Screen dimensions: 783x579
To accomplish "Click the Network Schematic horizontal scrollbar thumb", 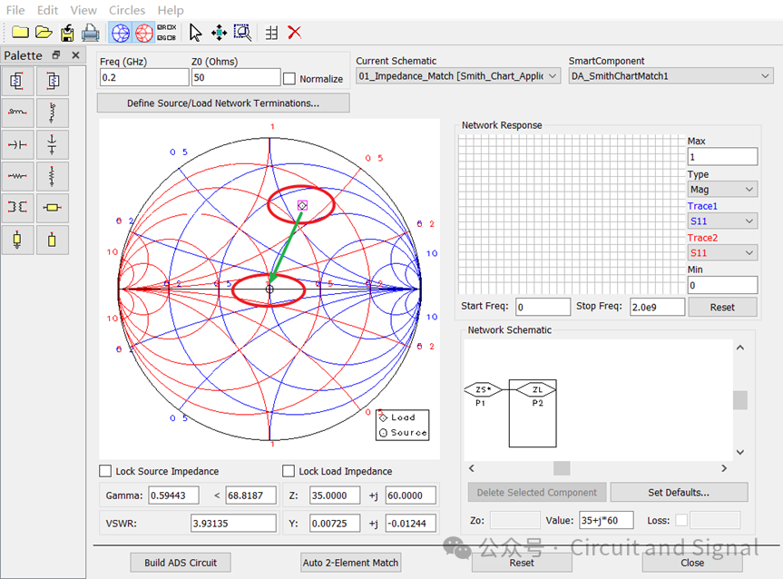I will 562,468.
